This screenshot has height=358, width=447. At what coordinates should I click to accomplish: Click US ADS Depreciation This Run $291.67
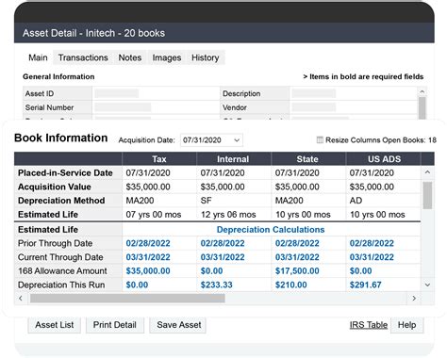point(366,285)
